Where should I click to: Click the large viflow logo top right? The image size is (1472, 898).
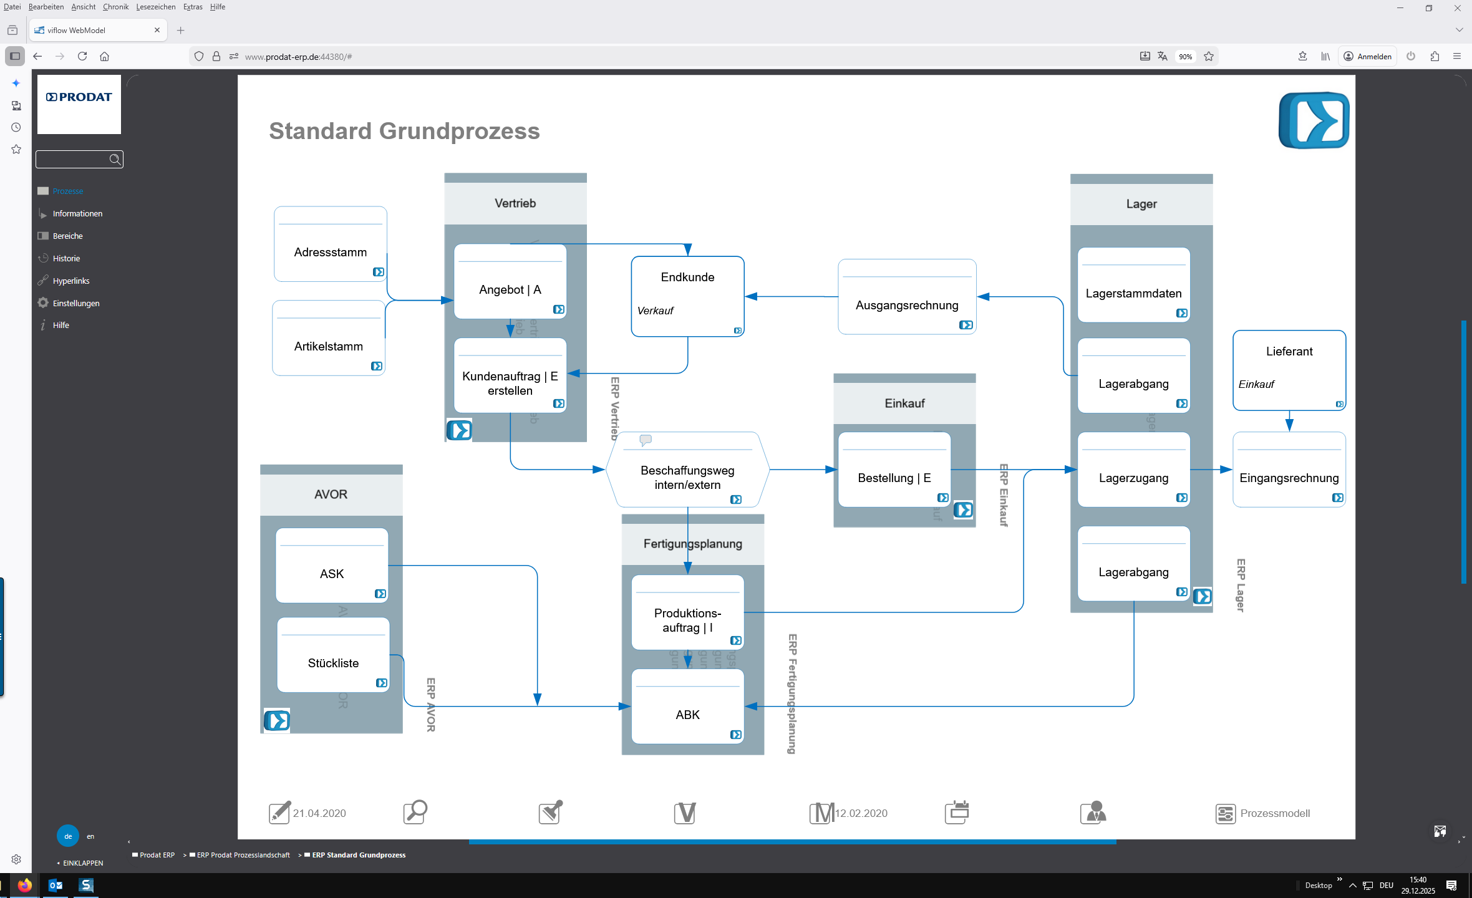(1314, 120)
